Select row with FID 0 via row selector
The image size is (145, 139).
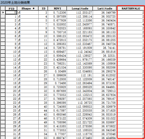3,13
